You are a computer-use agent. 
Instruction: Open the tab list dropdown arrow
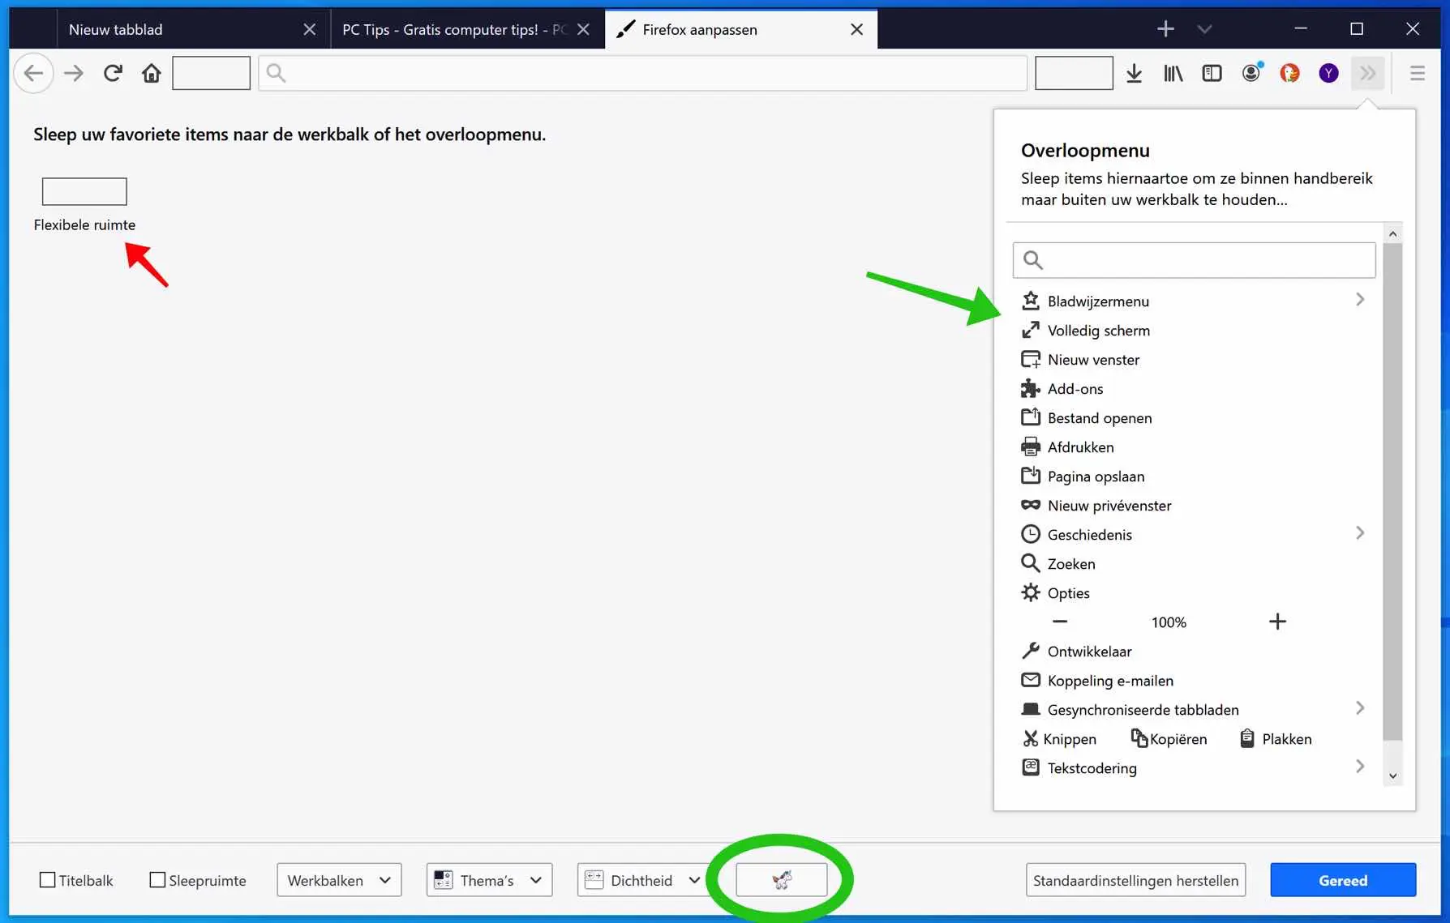pos(1204,29)
